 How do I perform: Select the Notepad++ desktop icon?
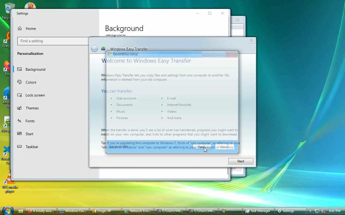click(x=6, y=124)
